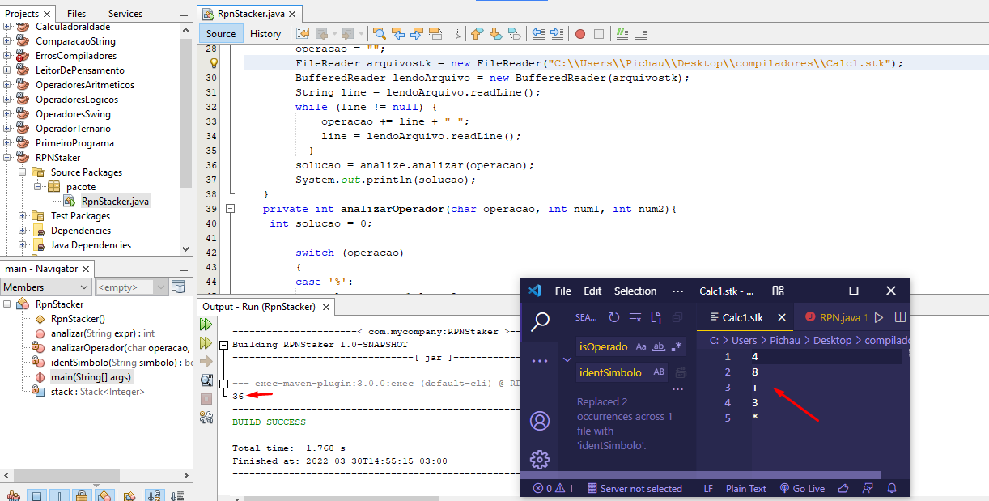Open a new Search Editor via its icon
The height and width of the screenshot is (501, 989).
point(657,318)
